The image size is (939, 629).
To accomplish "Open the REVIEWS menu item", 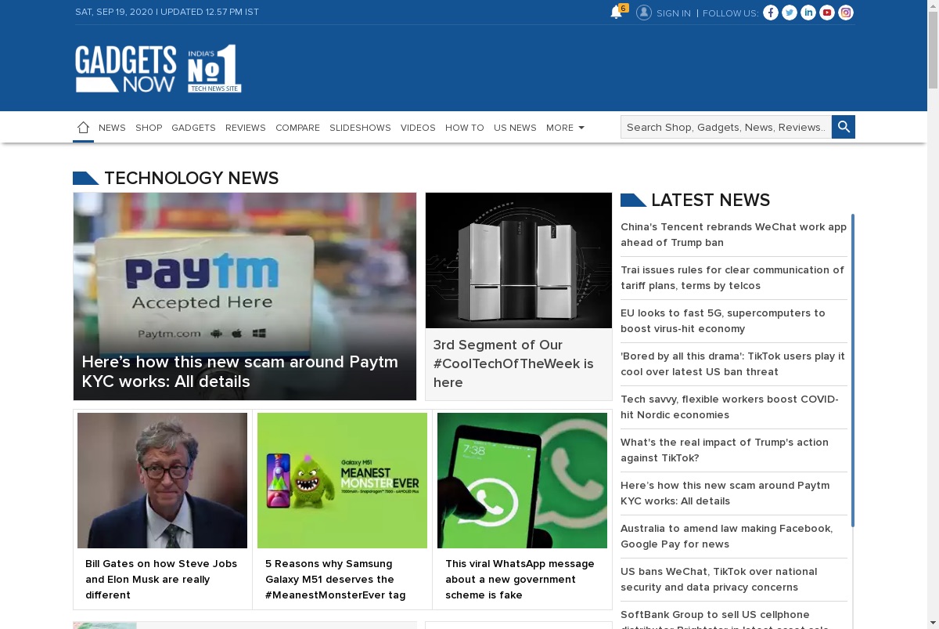I will (246, 128).
